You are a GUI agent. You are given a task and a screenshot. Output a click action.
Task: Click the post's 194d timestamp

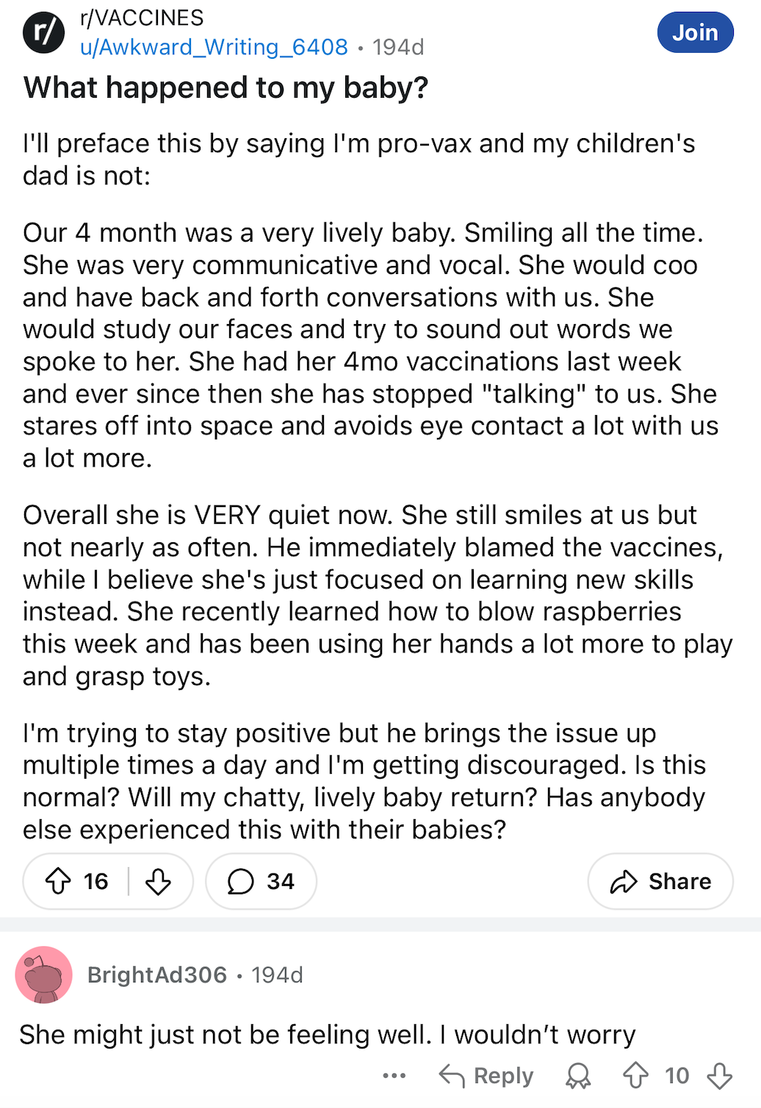398,47
